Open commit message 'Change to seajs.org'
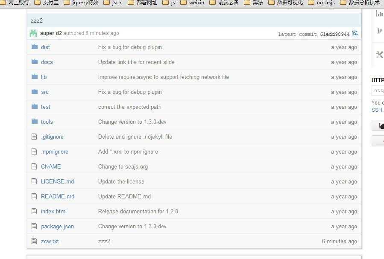This screenshot has width=384, height=259. (123, 166)
